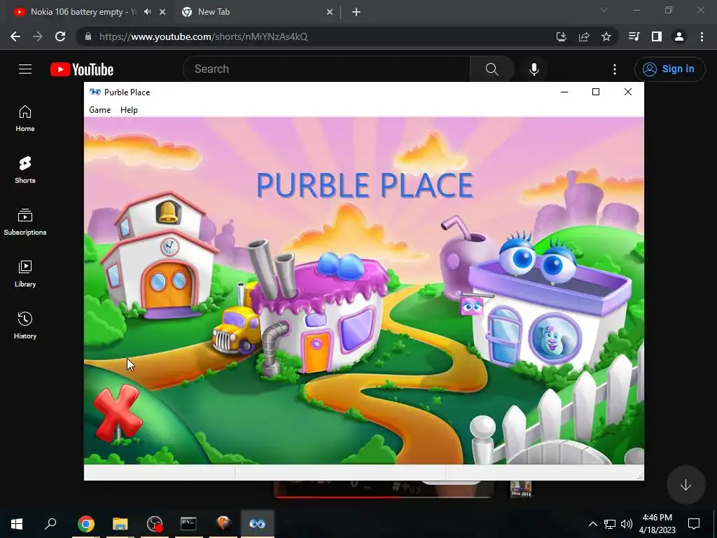
Task: Toggle Chrome side panel
Action: coord(657,36)
